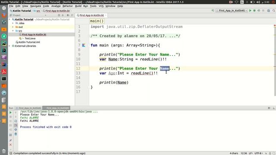Expand the .idea folder
Image resolution: width=276 pixels, height=155 pixels.
pyautogui.click(x=13, y=23)
